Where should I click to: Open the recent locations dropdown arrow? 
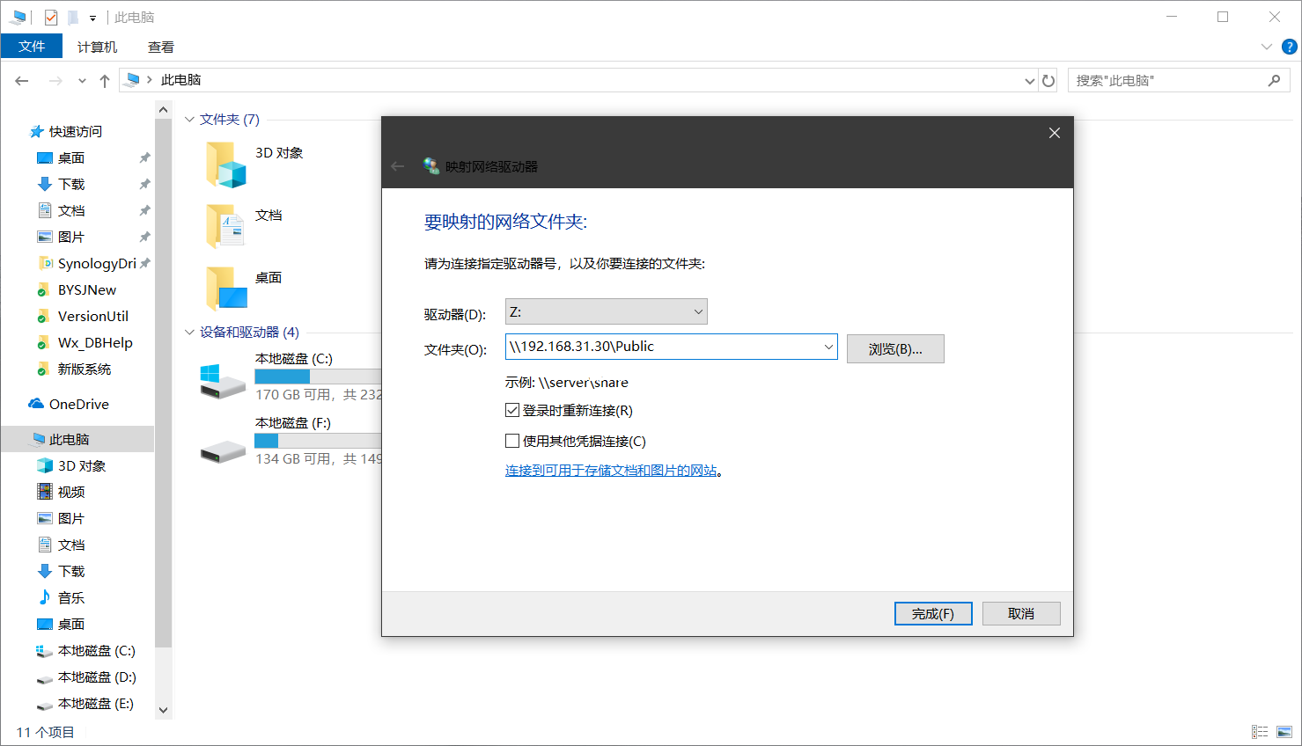(x=82, y=81)
